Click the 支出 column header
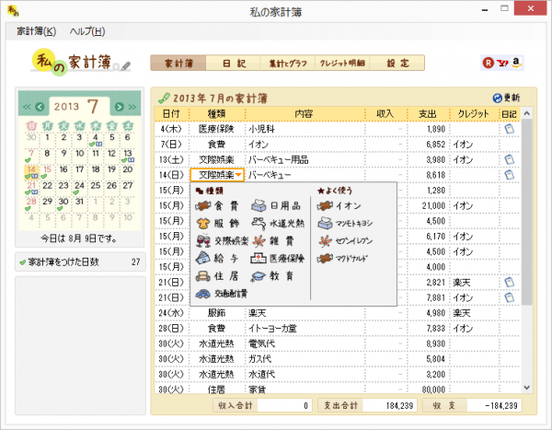The image size is (552, 430). point(428,114)
